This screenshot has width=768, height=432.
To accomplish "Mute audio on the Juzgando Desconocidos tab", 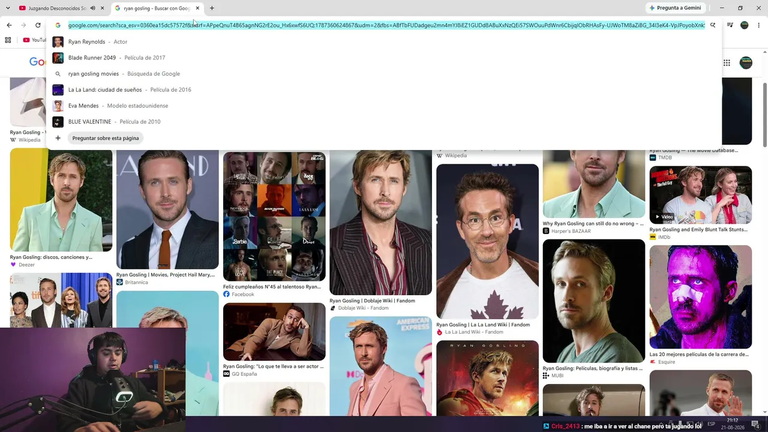I will click(92, 8).
